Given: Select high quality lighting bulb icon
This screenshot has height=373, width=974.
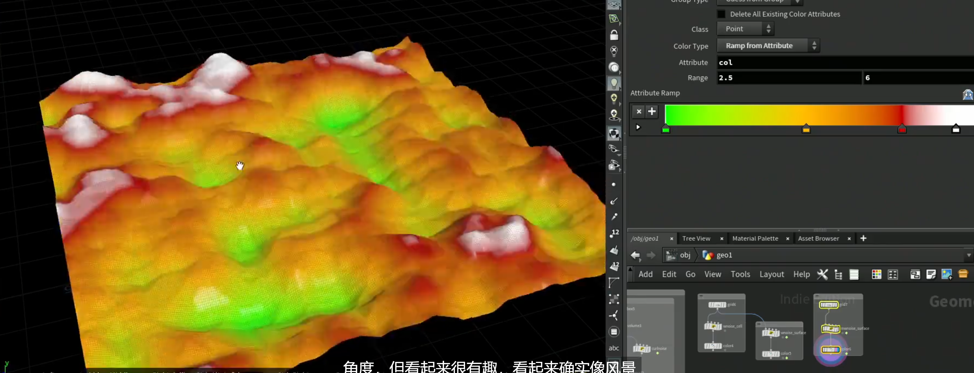Looking at the screenshot, I should click(x=614, y=99).
